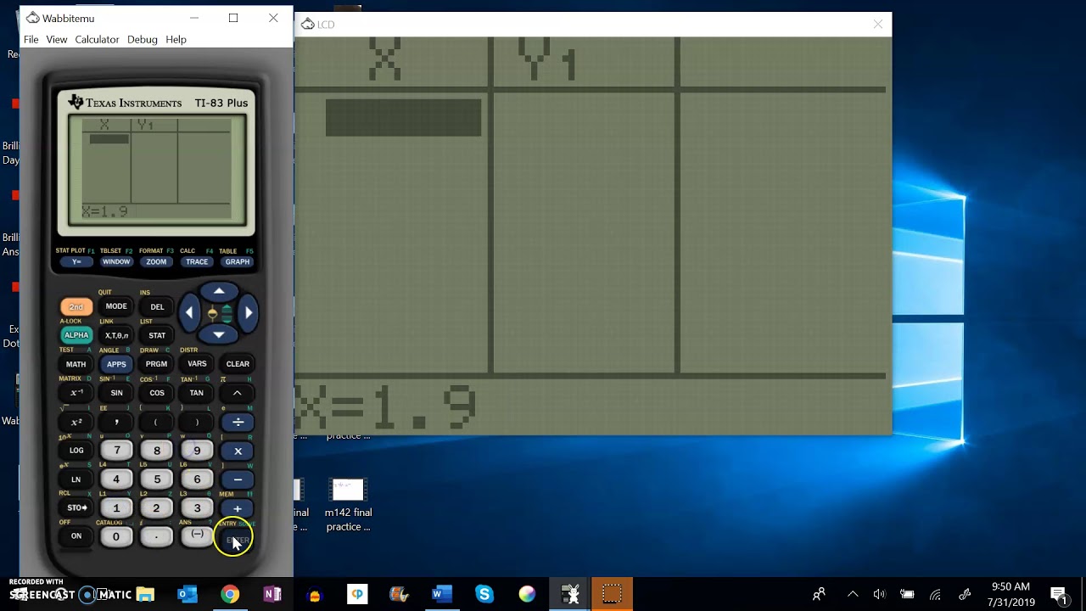Open File Explorer from taskbar
1086x611 pixels.
coord(145,594)
